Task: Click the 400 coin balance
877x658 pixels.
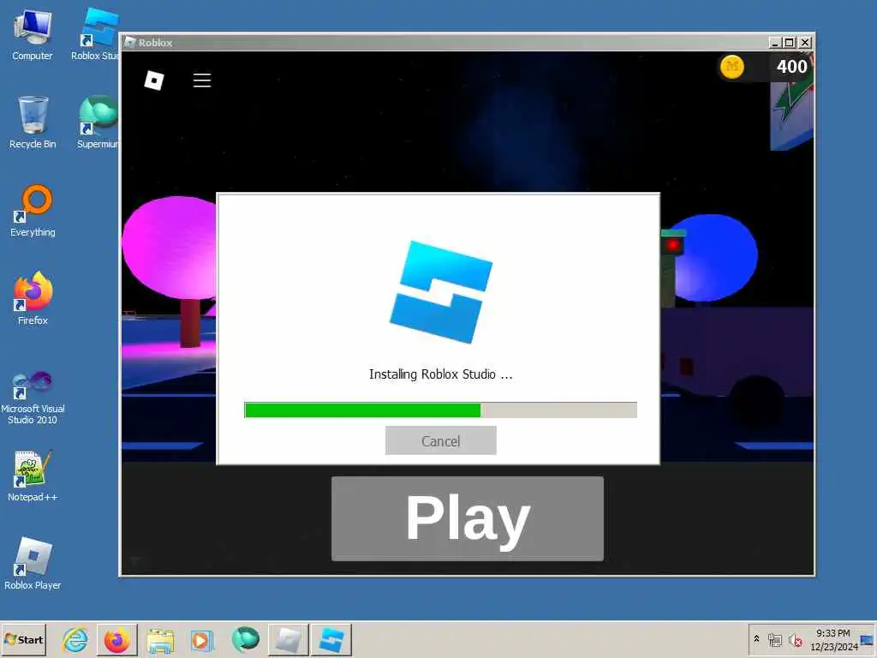Action: coord(791,67)
